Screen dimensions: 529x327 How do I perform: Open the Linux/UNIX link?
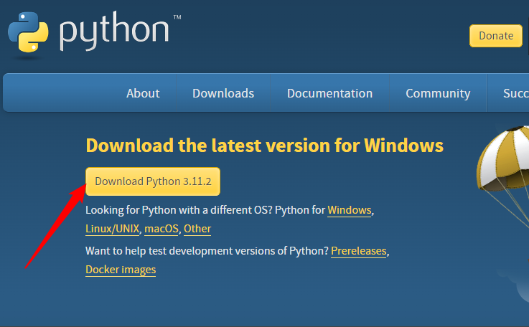click(112, 229)
